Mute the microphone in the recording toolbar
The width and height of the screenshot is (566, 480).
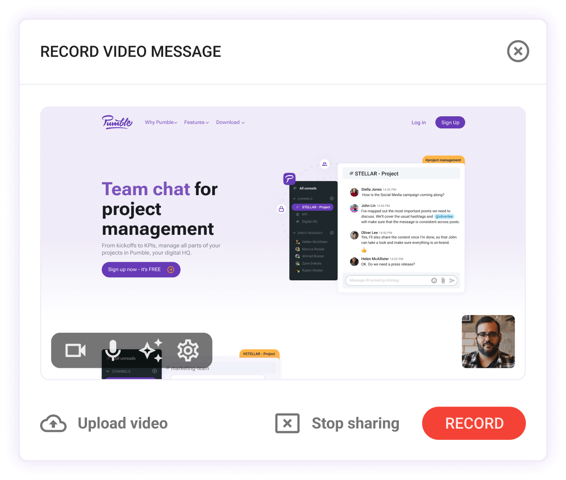pyautogui.click(x=112, y=350)
